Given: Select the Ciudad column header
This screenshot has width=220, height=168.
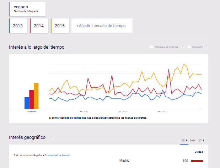Looking at the screenshot, I should (199, 152).
